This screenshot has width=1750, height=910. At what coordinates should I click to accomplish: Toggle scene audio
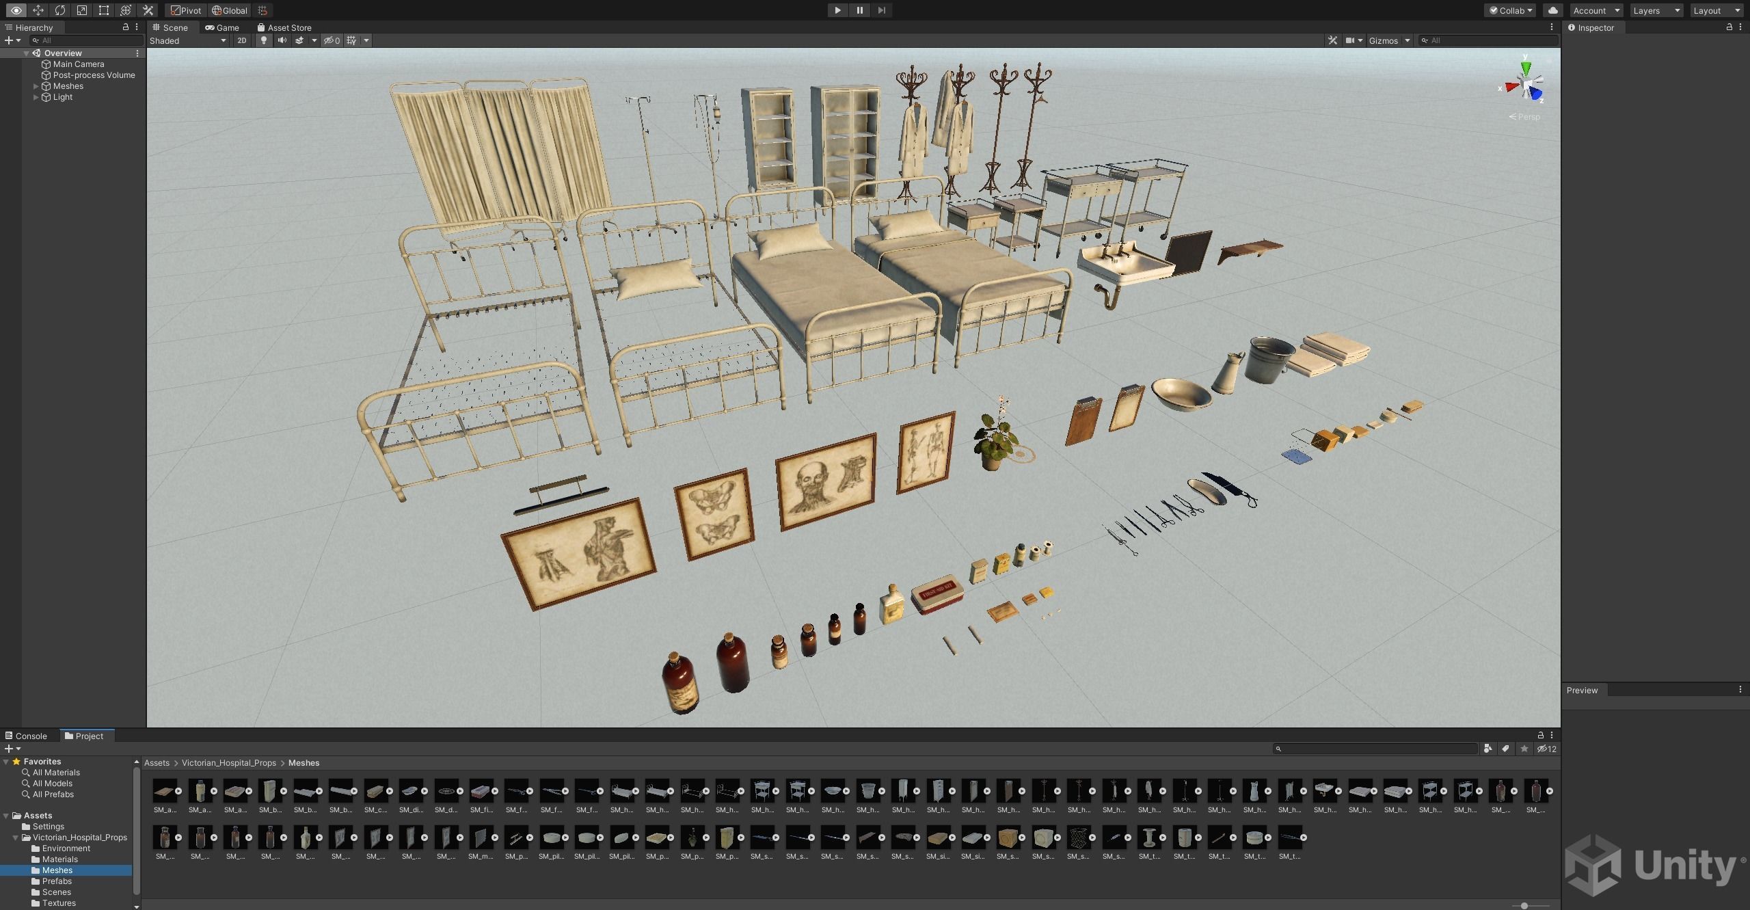point(282,40)
